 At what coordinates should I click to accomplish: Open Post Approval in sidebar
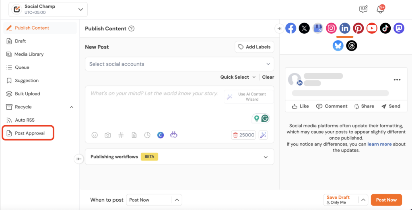point(29,133)
